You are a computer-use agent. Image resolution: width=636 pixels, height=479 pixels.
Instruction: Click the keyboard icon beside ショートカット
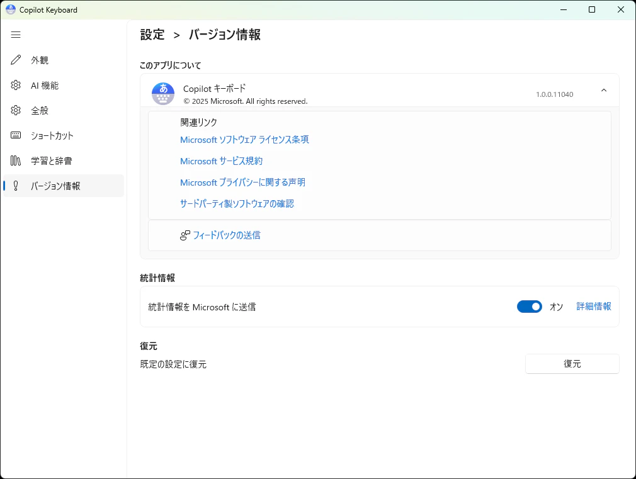[x=16, y=135]
